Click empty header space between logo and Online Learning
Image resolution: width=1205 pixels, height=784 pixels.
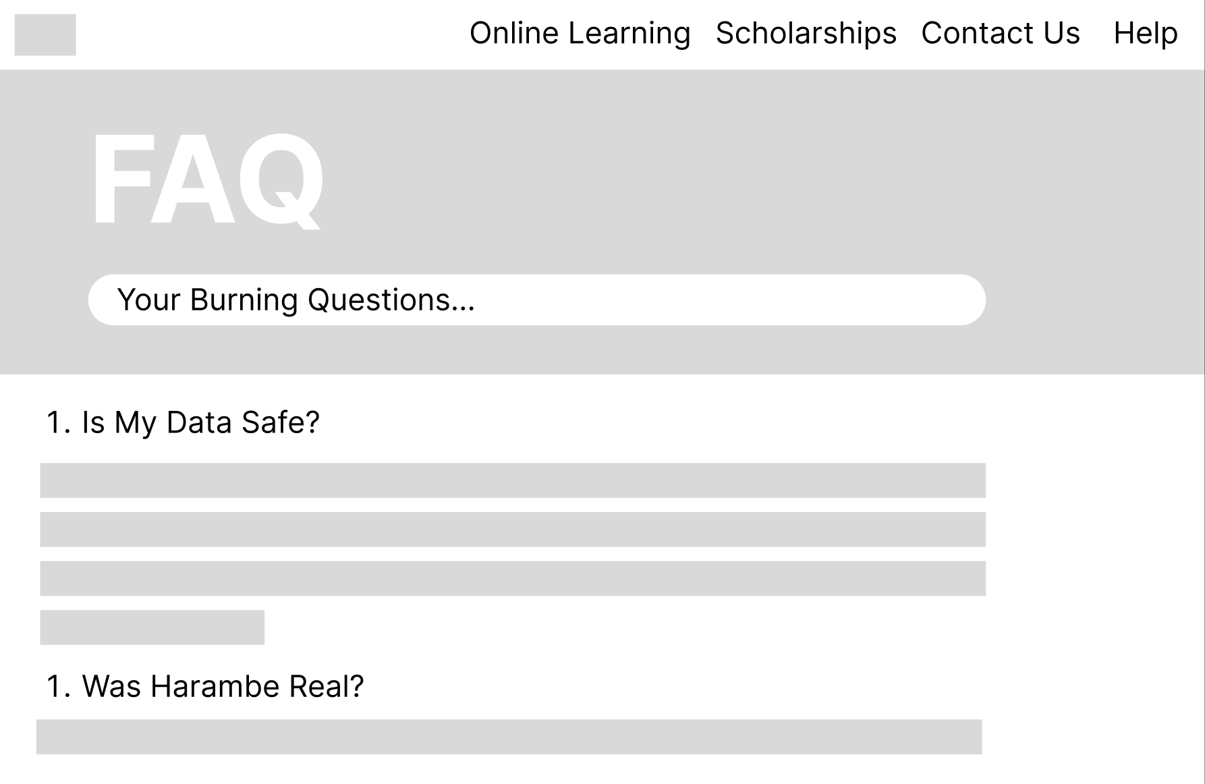click(270, 34)
